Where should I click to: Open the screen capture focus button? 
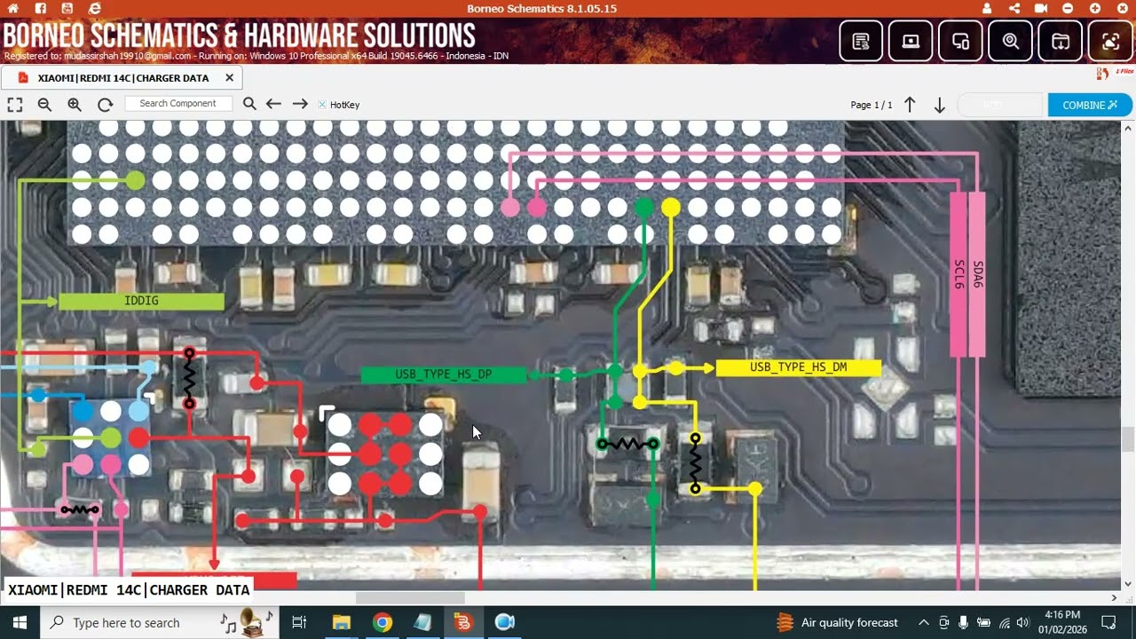[x=1110, y=41]
